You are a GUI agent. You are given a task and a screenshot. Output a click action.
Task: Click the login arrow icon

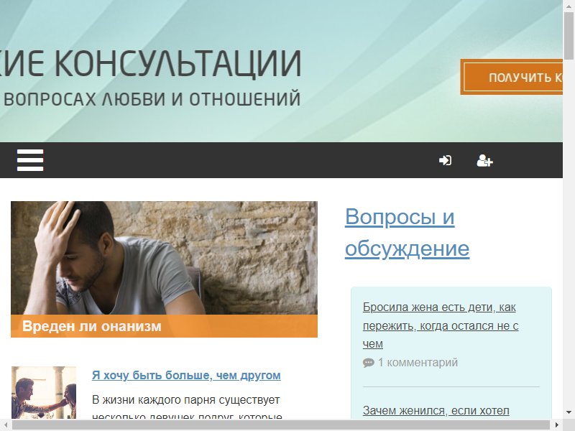(445, 160)
